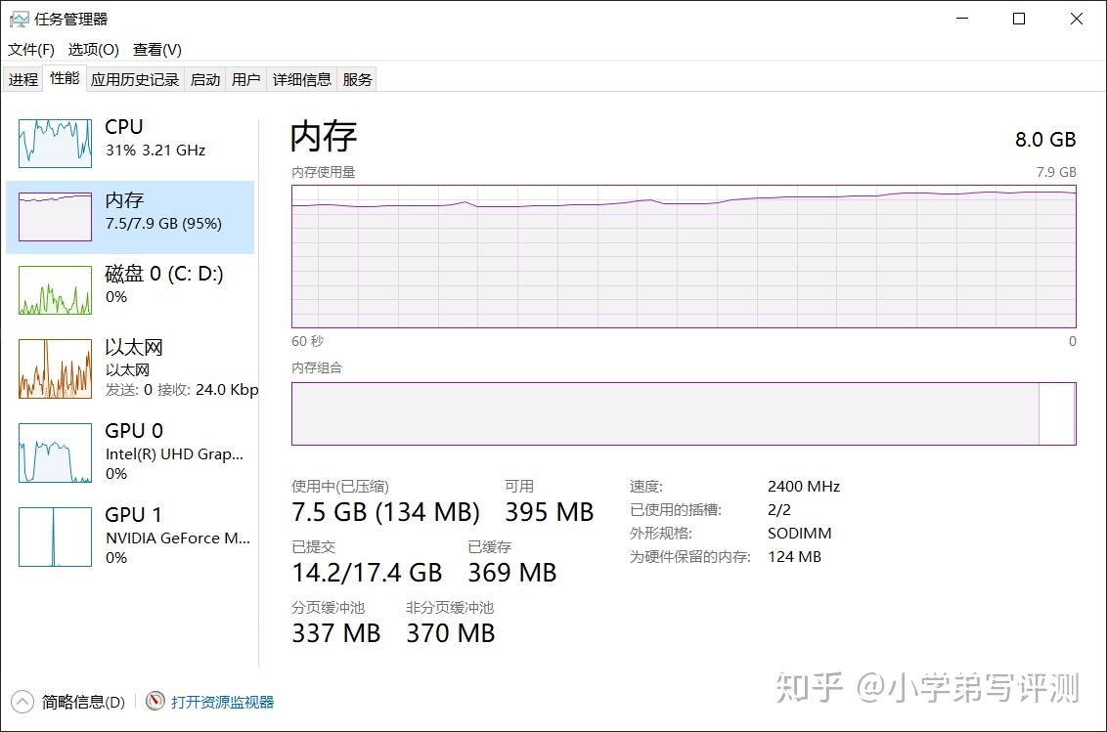The image size is (1107, 732).
Task: Collapse view with 简略信息 chevron arrow
Action: click(x=22, y=702)
